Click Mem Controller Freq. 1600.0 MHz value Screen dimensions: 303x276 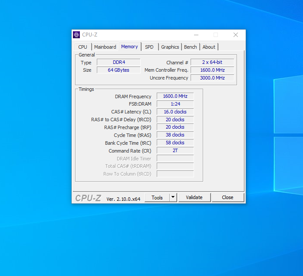tap(212, 70)
